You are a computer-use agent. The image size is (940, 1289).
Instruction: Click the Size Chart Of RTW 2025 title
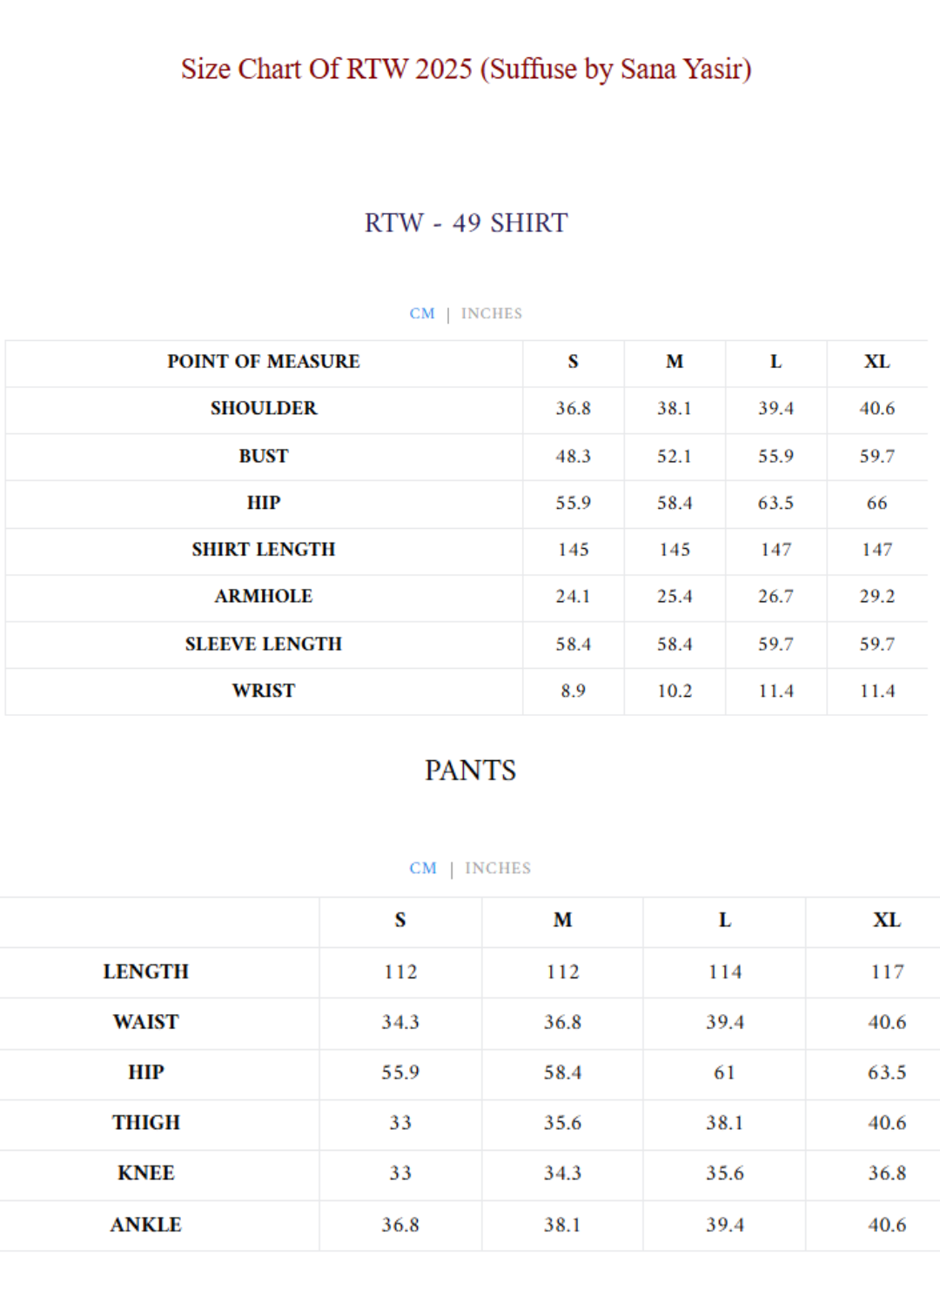[x=466, y=69]
